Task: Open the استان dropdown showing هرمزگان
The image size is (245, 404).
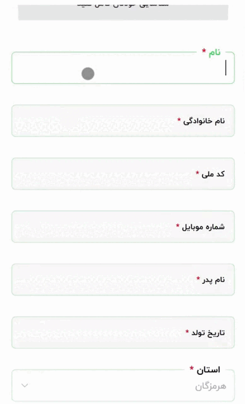Action: click(x=123, y=386)
